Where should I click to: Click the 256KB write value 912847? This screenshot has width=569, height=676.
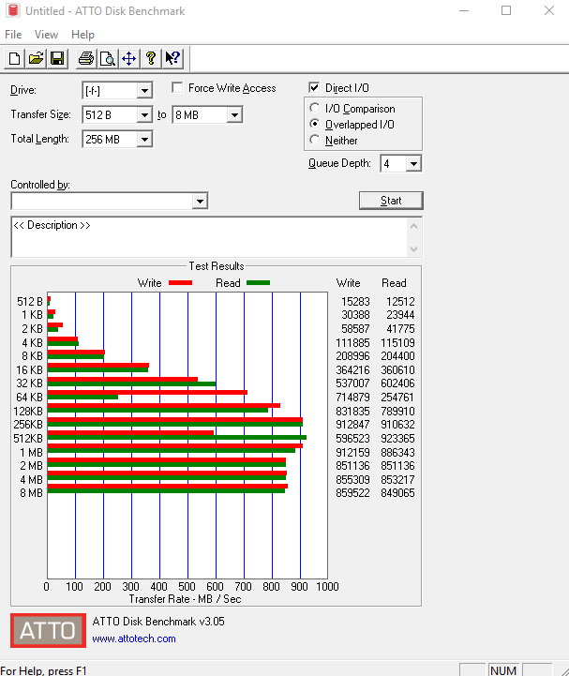coord(352,425)
